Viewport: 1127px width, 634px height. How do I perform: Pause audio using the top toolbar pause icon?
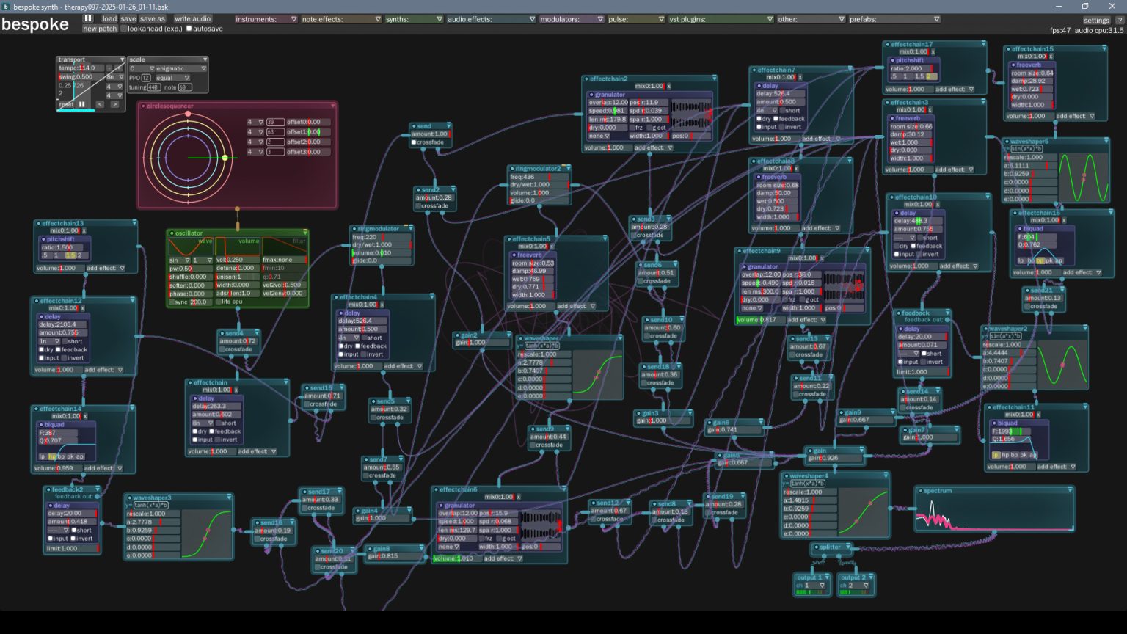coord(88,18)
